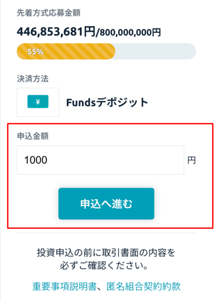The height and width of the screenshot is (301, 222).
Task: Open the 重要事項説明書 link
Action: [x=64, y=286]
